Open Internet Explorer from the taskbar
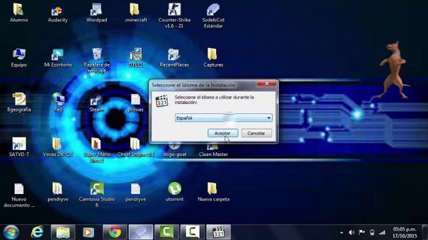 pyautogui.click(x=37, y=232)
